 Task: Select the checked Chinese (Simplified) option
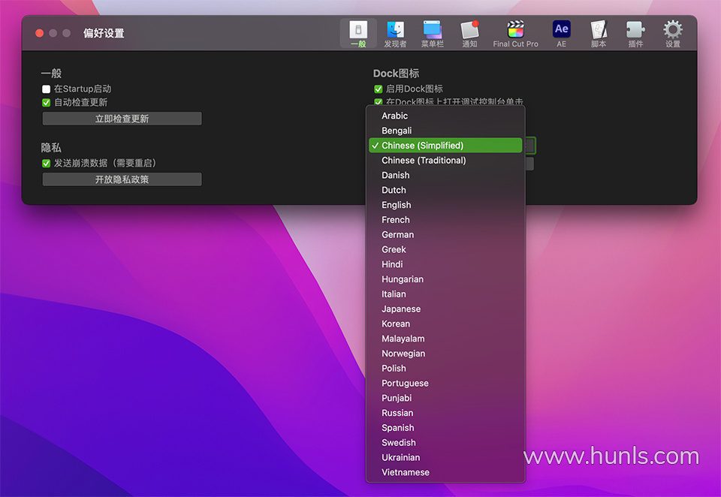(422, 146)
